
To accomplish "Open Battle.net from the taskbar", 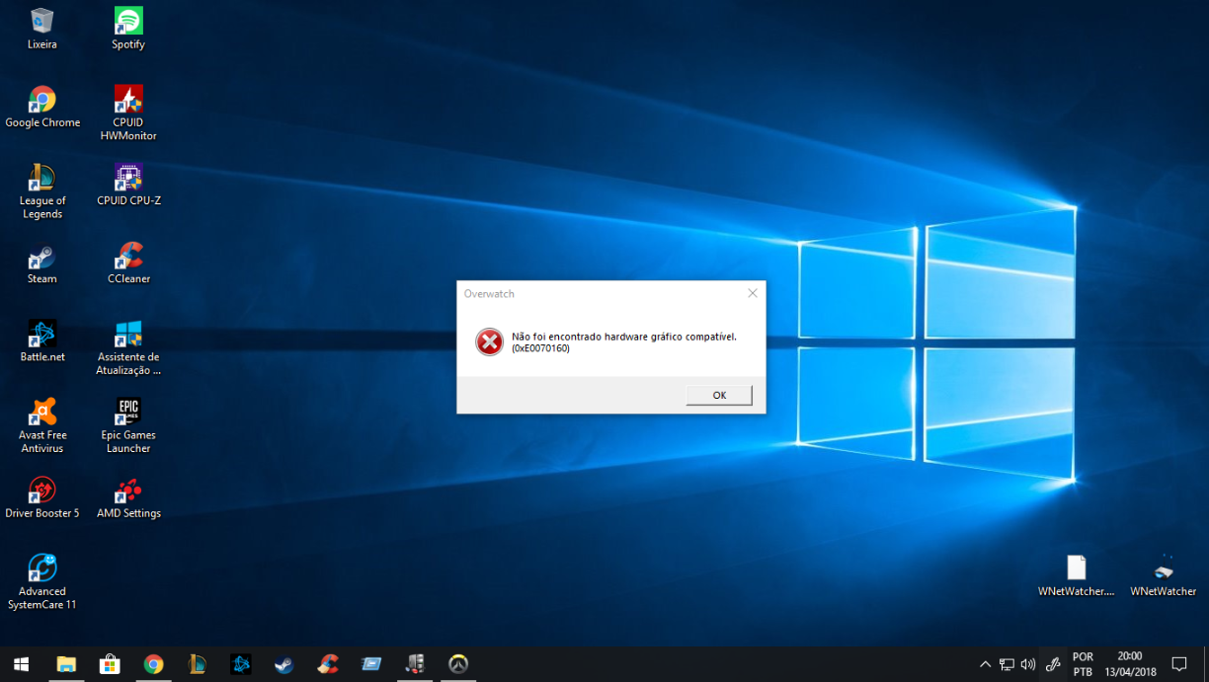I will click(x=240, y=664).
